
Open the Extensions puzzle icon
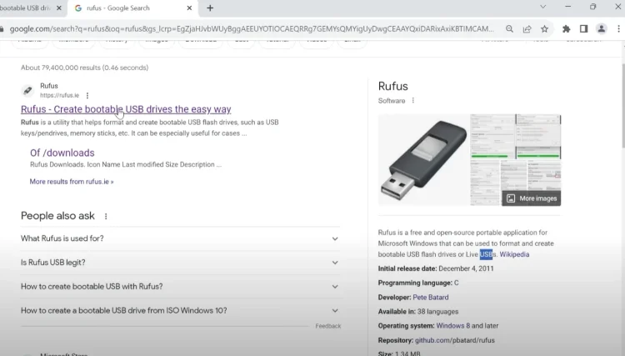click(567, 28)
